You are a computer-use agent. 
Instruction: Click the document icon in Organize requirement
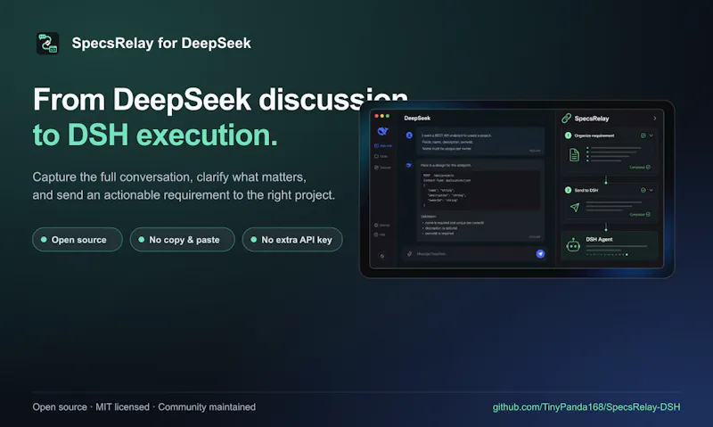[574, 155]
